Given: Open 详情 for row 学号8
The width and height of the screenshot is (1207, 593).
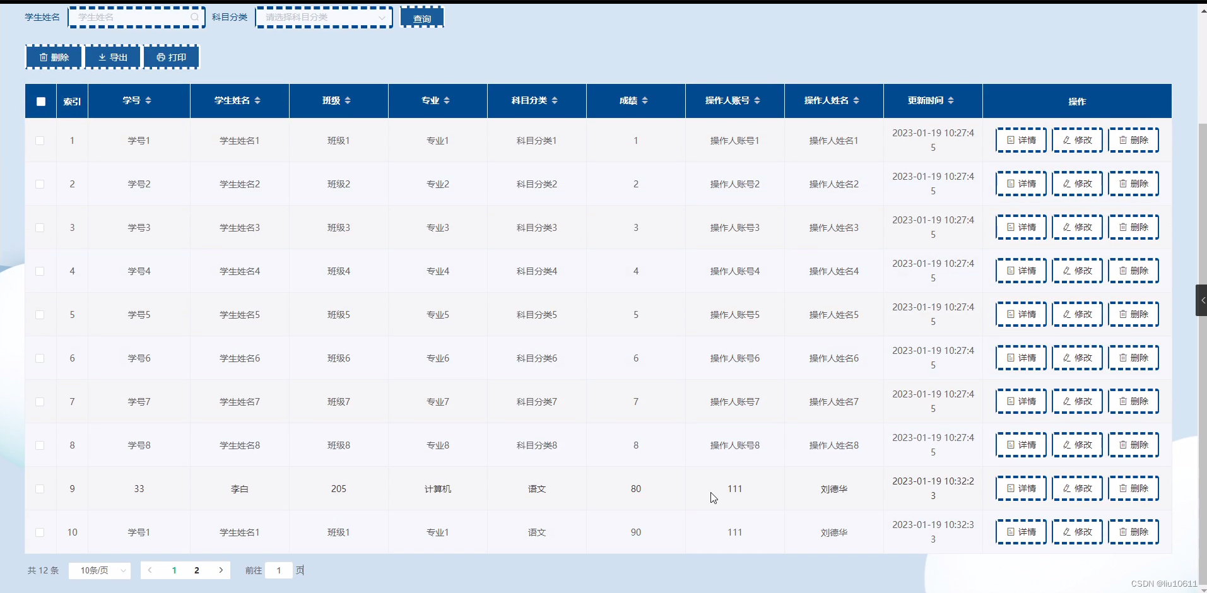Looking at the screenshot, I should [1021, 445].
